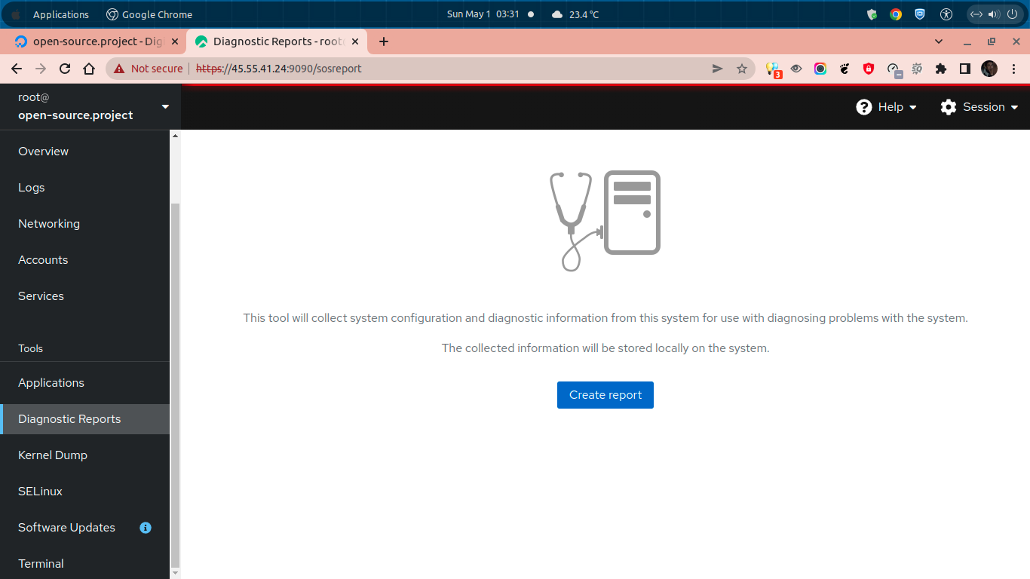Click the Not secure warning icon
Screen dimensions: 1030x579
(x=119, y=69)
